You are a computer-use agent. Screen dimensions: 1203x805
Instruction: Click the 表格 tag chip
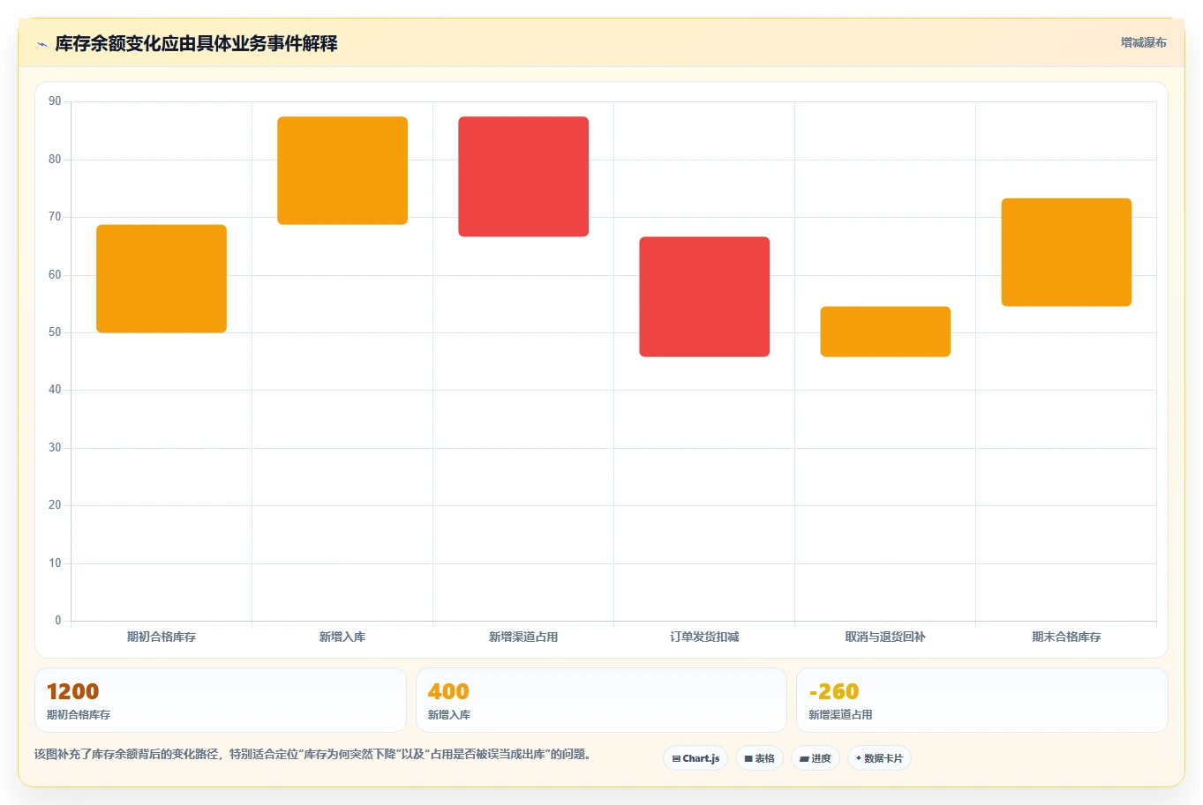click(x=759, y=758)
